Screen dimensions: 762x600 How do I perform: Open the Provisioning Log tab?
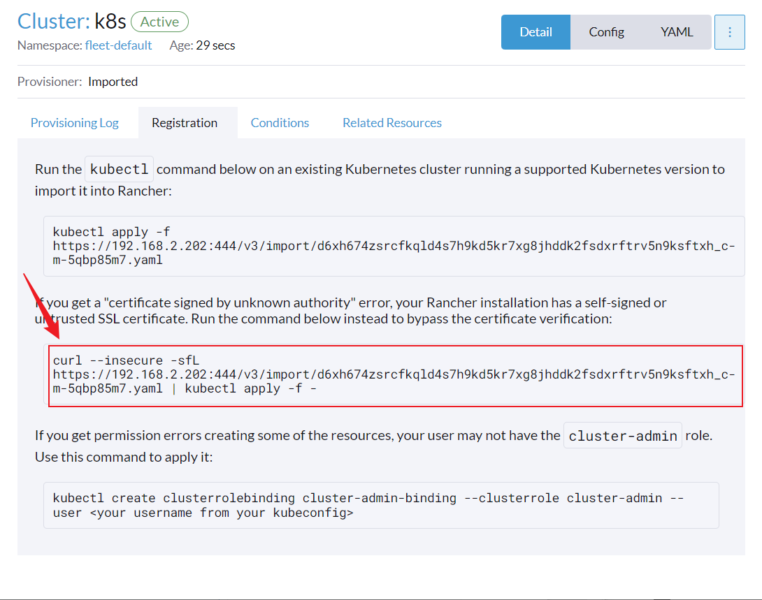pyautogui.click(x=75, y=123)
